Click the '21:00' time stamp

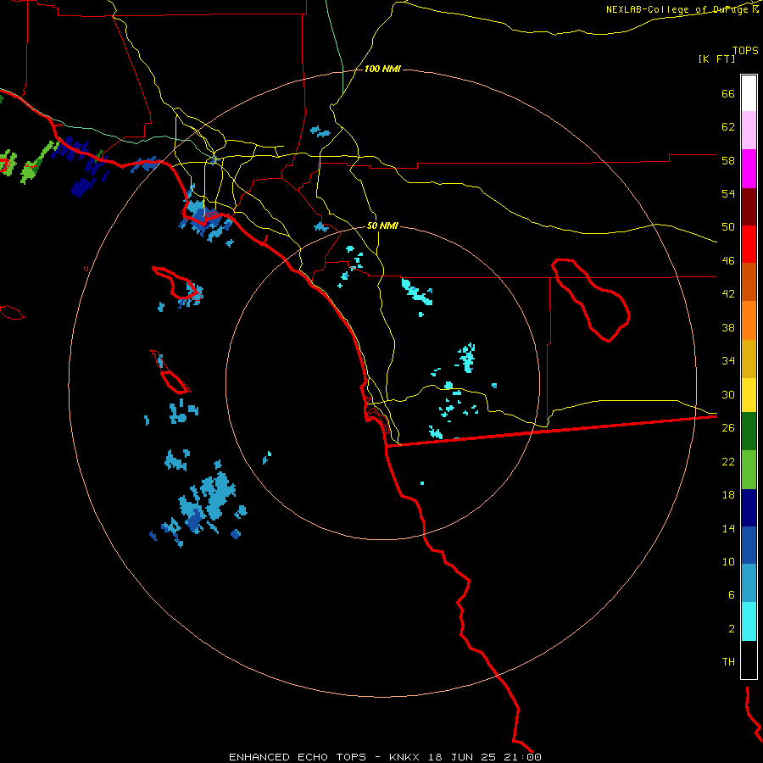(x=521, y=757)
